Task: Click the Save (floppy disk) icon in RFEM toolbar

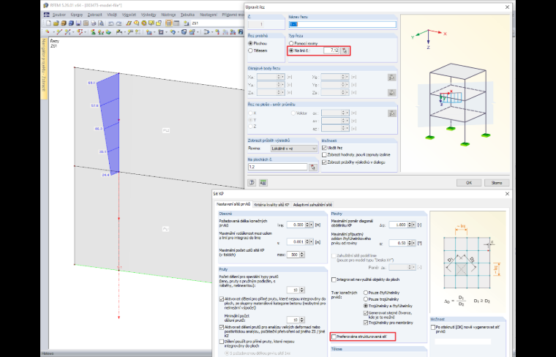Action: 78,23
